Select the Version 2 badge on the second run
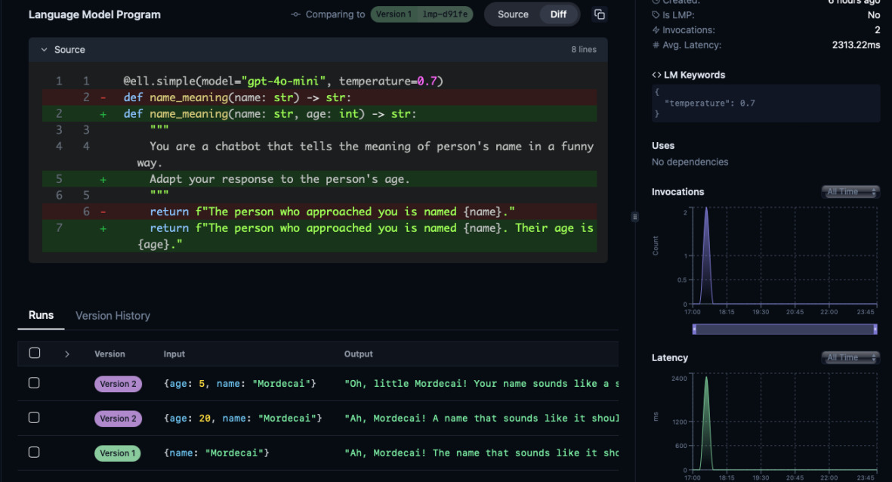The width and height of the screenshot is (892, 482). [118, 418]
